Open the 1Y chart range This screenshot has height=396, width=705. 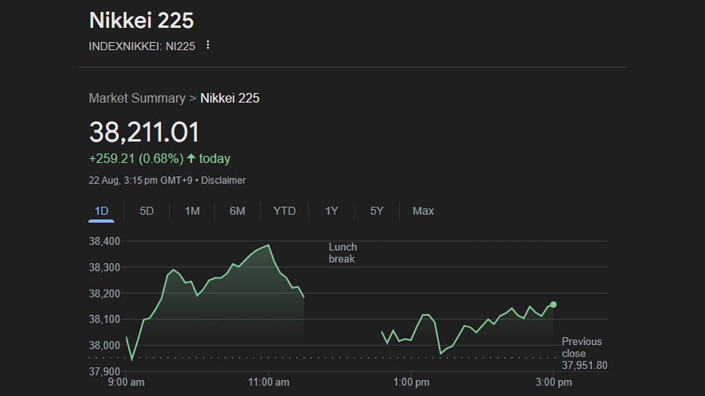[x=331, y=211]
